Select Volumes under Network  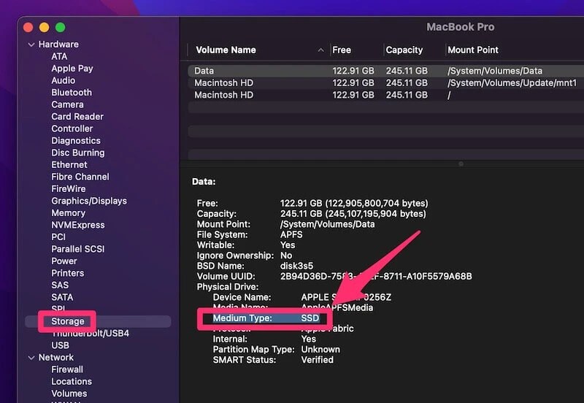click(x=69, y=394)
